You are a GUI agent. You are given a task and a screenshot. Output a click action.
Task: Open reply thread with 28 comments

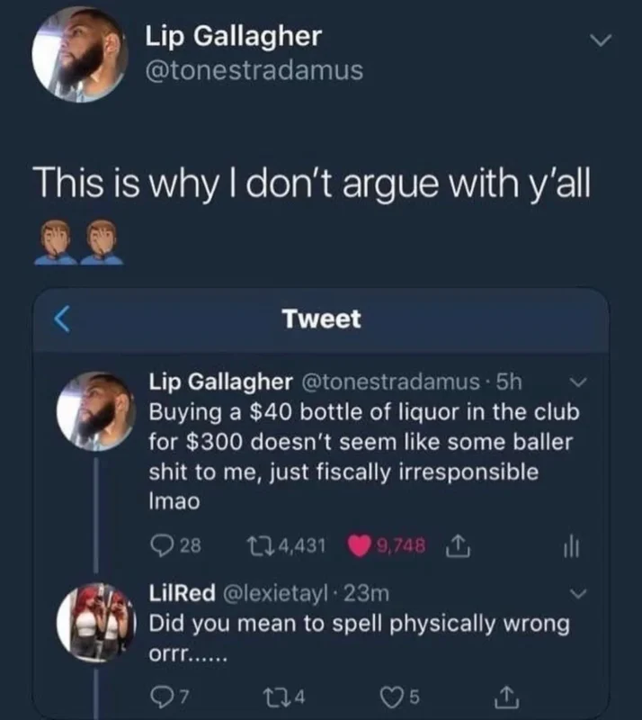pos(176,545)
